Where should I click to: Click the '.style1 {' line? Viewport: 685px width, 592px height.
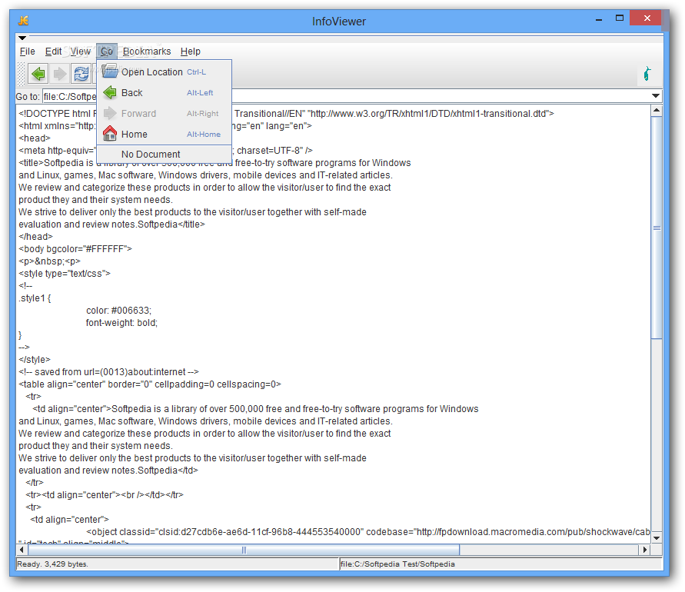[x=35, y=298]
